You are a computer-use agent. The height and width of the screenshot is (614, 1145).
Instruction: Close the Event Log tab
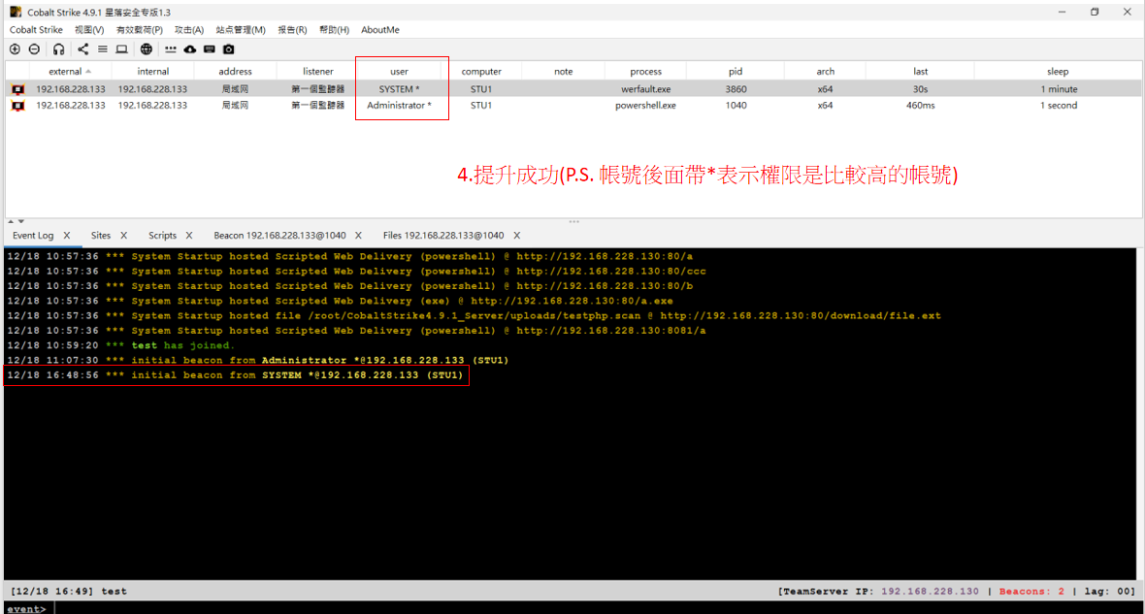pos(66,235)
